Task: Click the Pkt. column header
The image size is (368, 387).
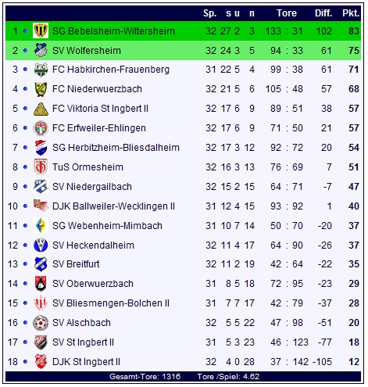Action: [351, 13]
